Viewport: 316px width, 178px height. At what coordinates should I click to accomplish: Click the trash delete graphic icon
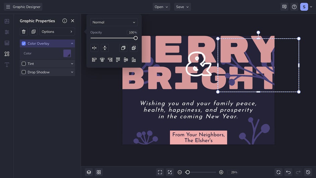(24, 31)
